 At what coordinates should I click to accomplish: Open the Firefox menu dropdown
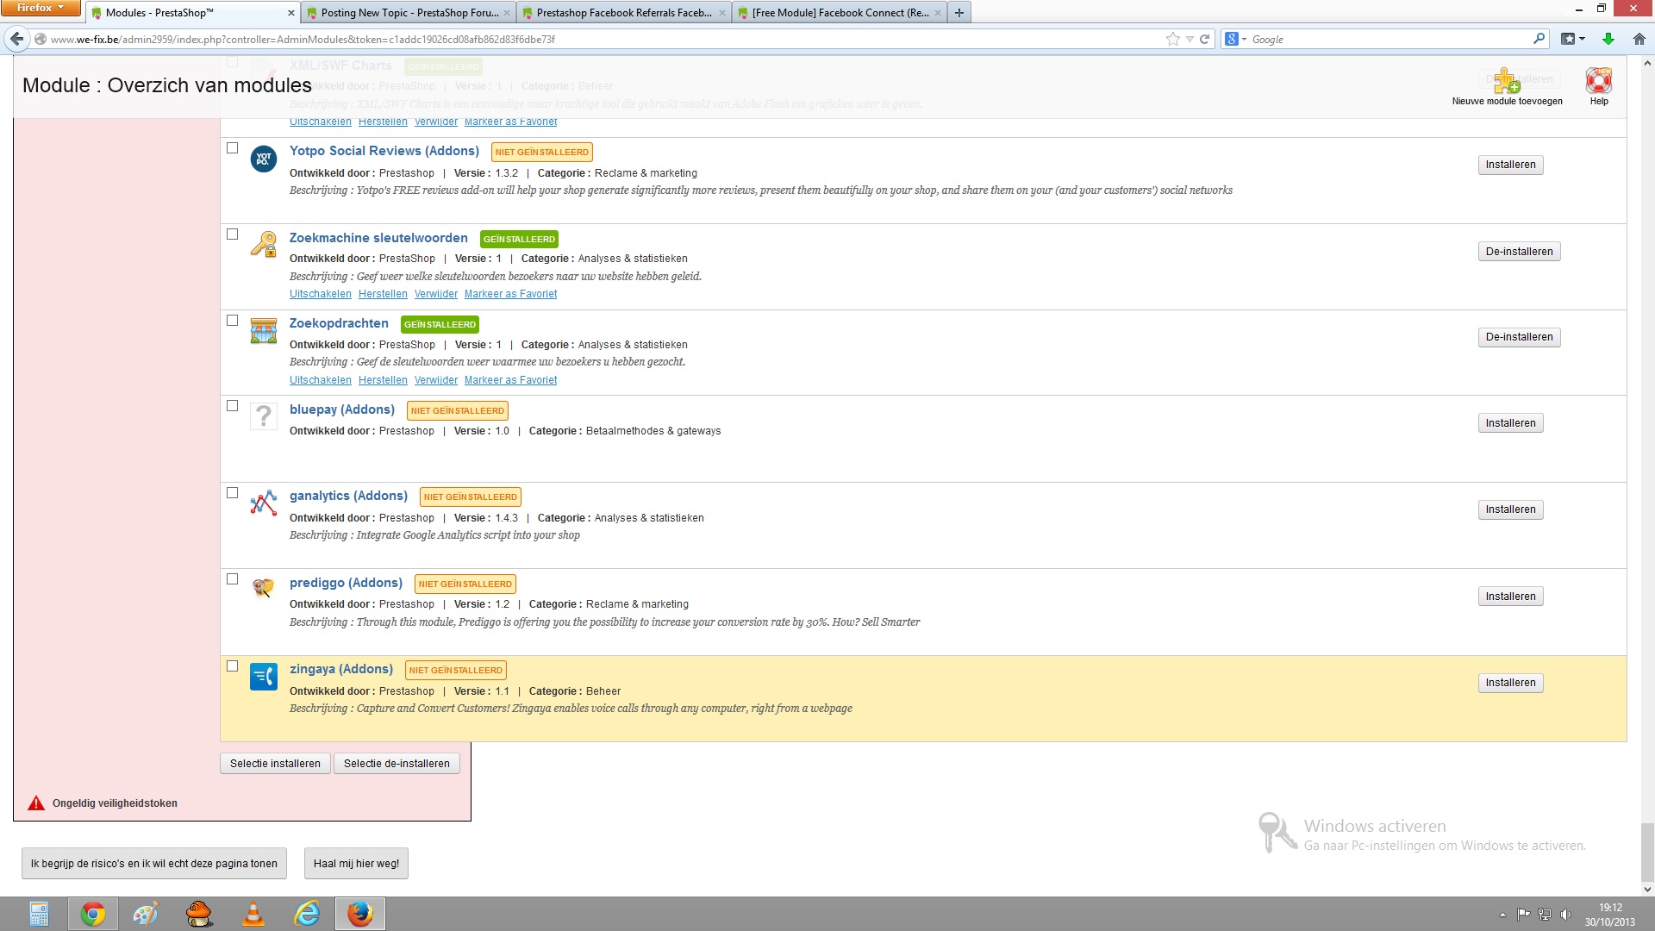(40, 8)
